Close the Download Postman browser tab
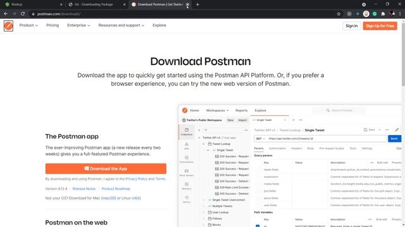The width and height of the screenshot is (405, 227). tap(187, 4)
